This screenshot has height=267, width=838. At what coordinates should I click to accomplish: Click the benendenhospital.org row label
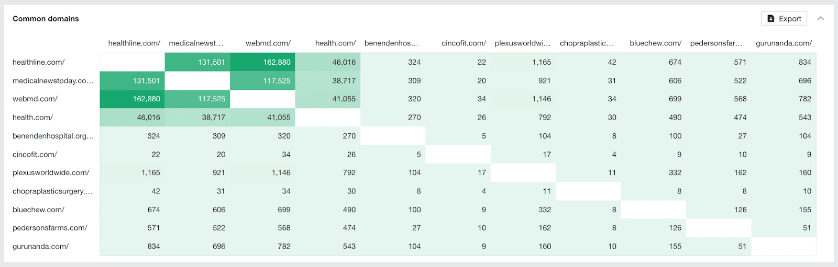click(53, 136)
